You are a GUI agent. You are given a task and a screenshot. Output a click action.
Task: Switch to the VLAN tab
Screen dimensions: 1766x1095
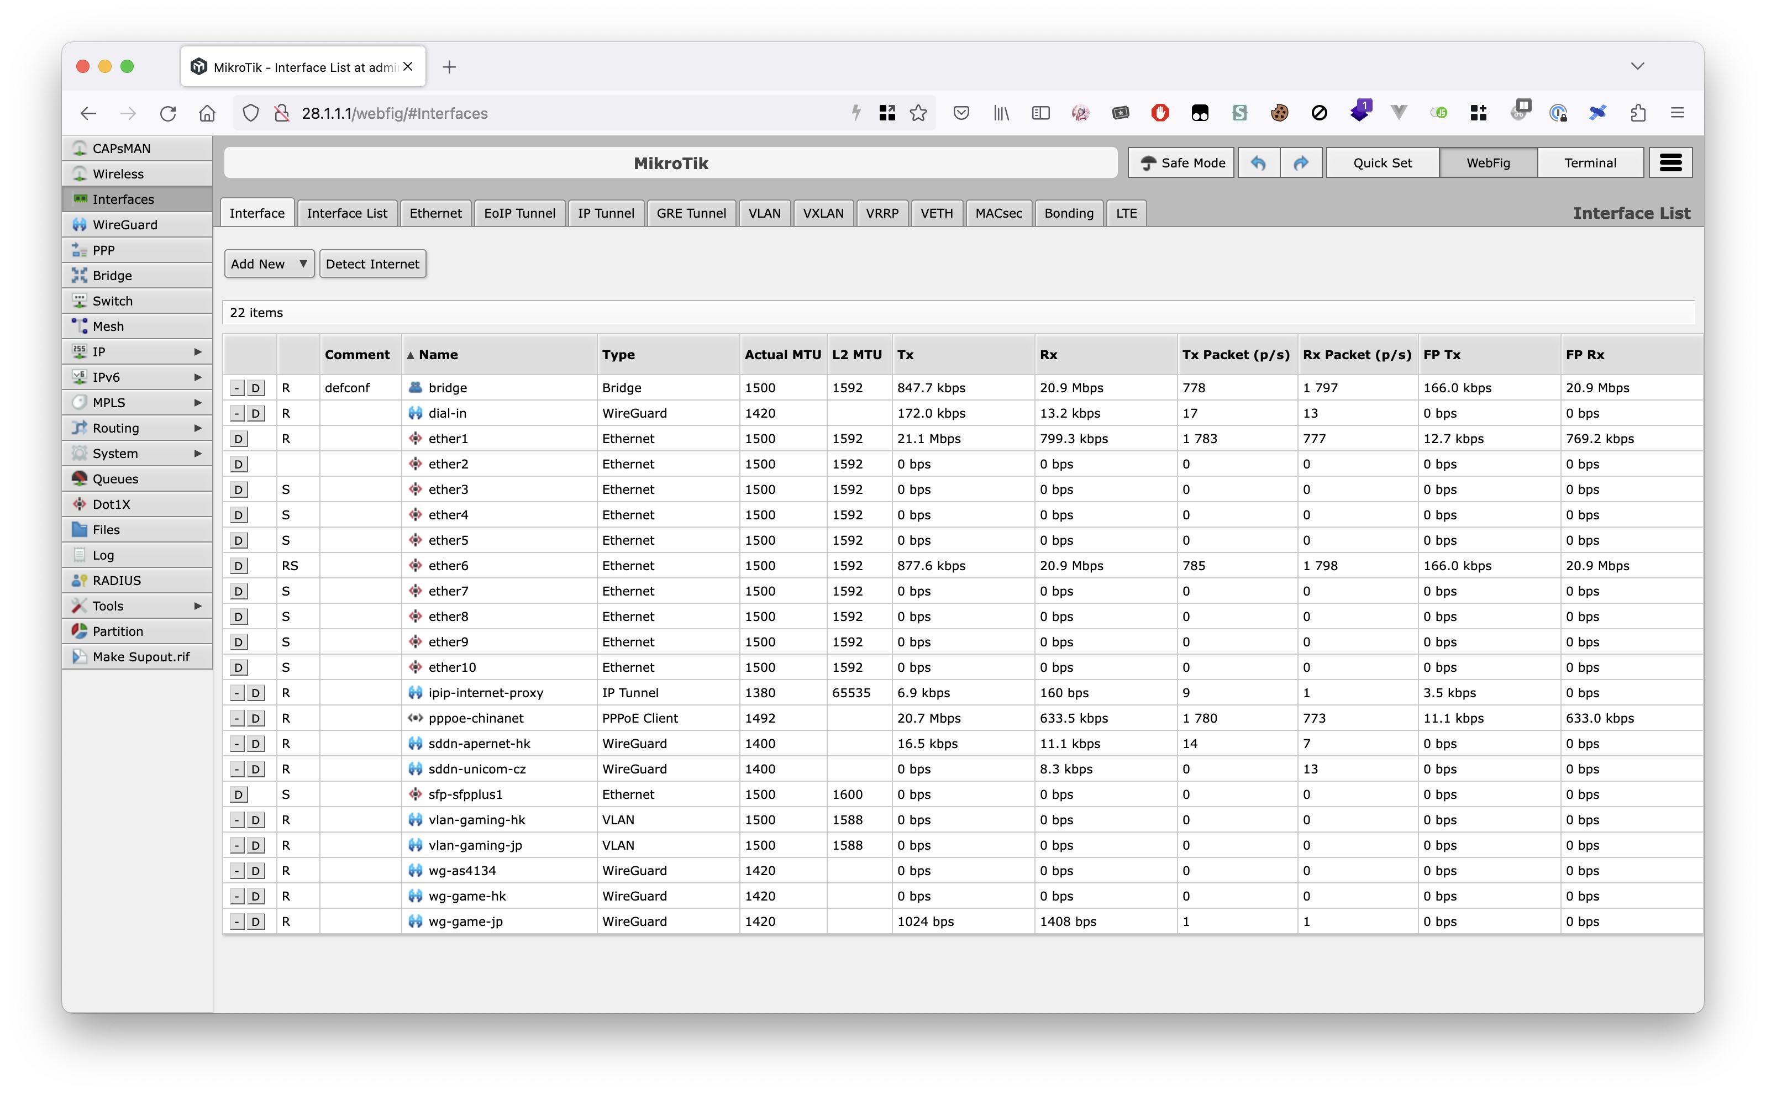pyautogui.click(x=764, y=213)
